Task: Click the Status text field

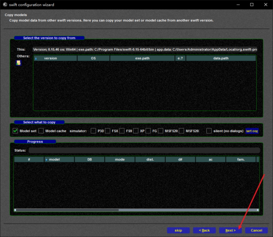Action: pos(144,150)
